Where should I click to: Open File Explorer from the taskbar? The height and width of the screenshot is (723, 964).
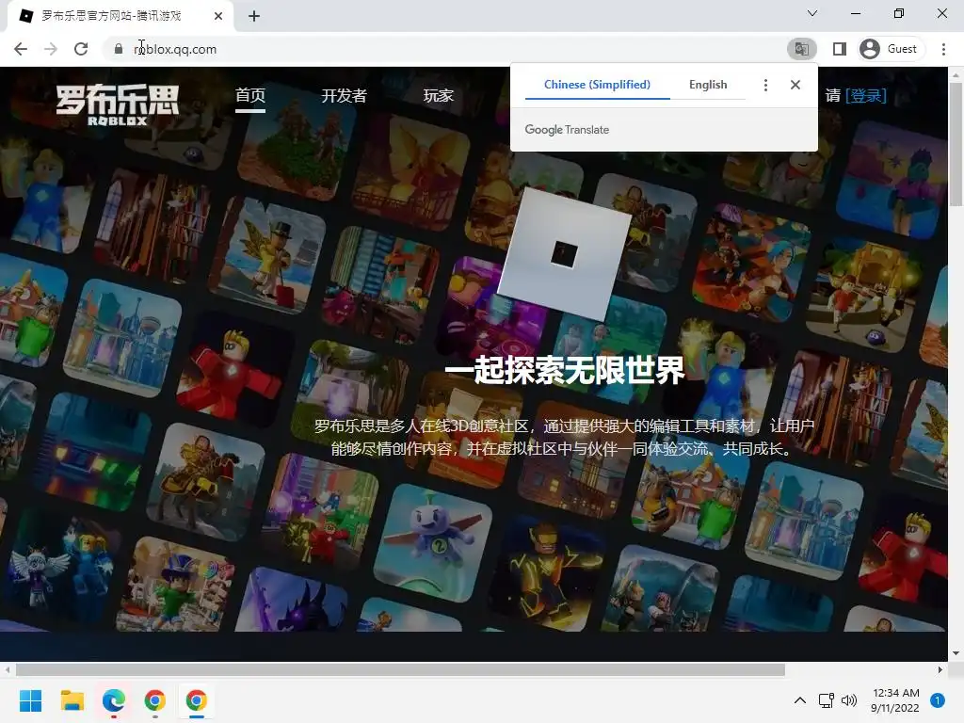click(x=72, y=700)
